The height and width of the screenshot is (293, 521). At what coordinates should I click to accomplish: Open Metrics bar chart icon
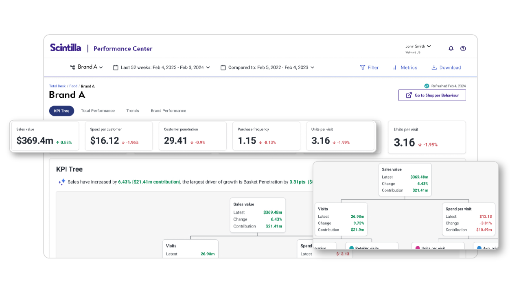pos(395,68)
